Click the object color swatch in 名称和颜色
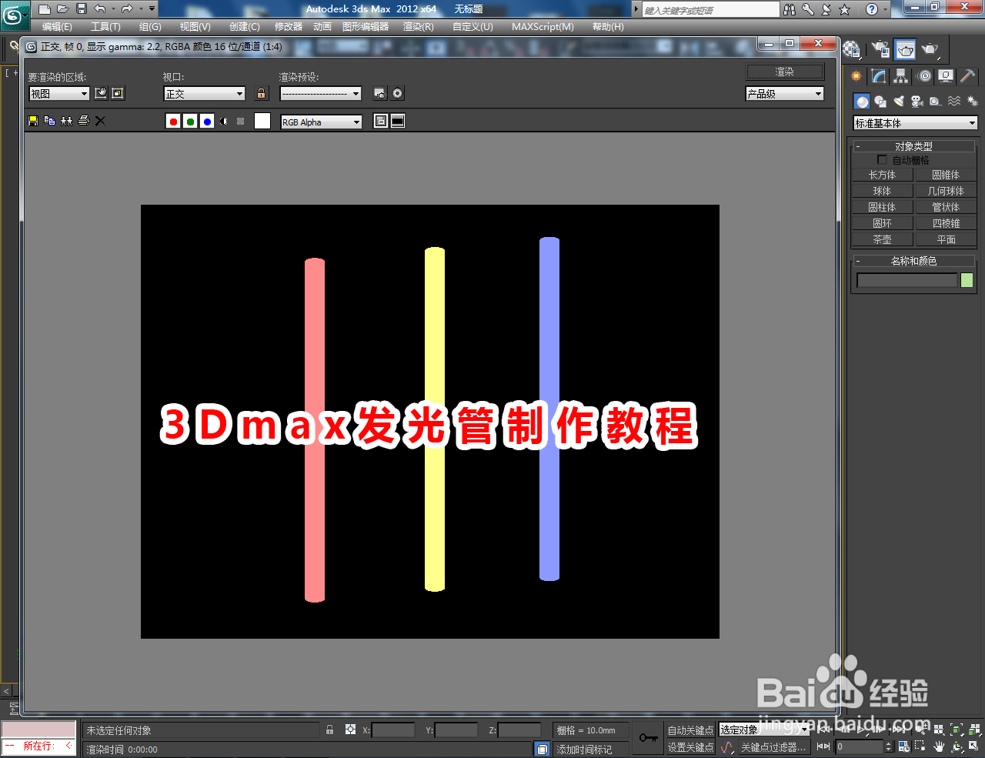The width and height of the screenshot is (985, 758). pos(967,279)
